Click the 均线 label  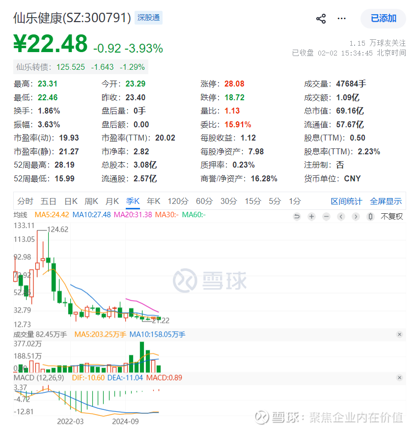20,215
